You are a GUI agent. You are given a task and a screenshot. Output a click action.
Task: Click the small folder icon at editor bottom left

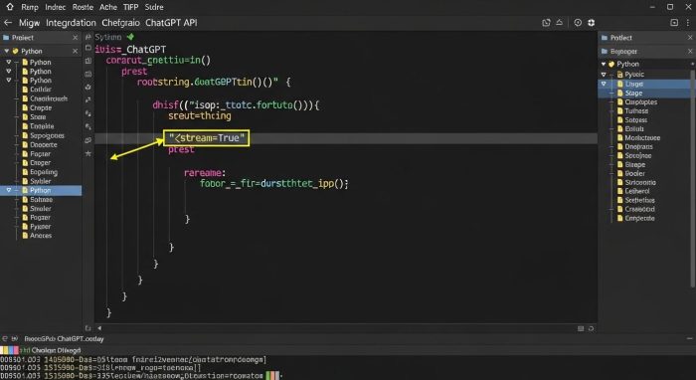(x=87, y=328)
